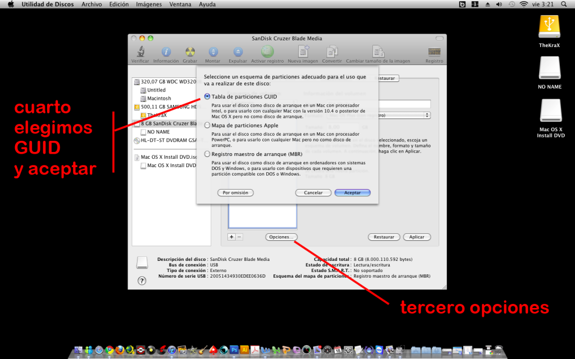Open iTunes from the Dock
Screen dimensions: 575x359
point(172,350)
